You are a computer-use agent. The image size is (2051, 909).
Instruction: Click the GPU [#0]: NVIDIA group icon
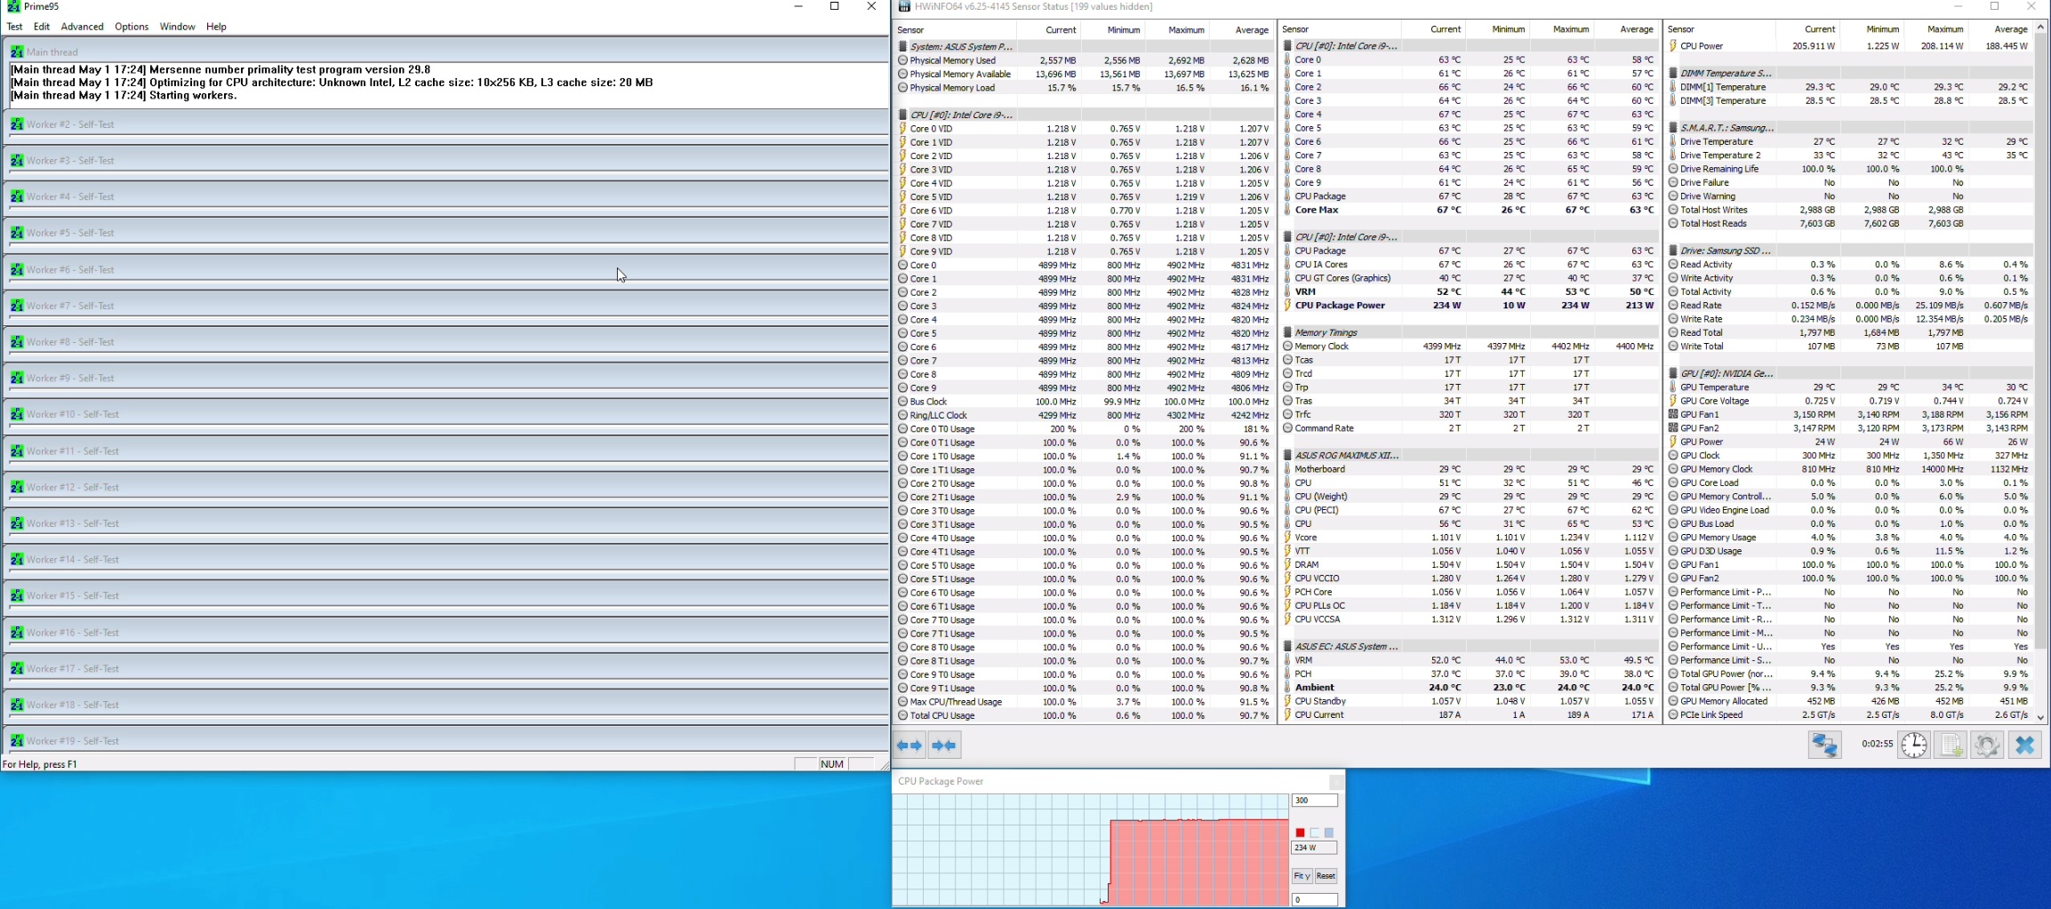[x=1673, y=373]
